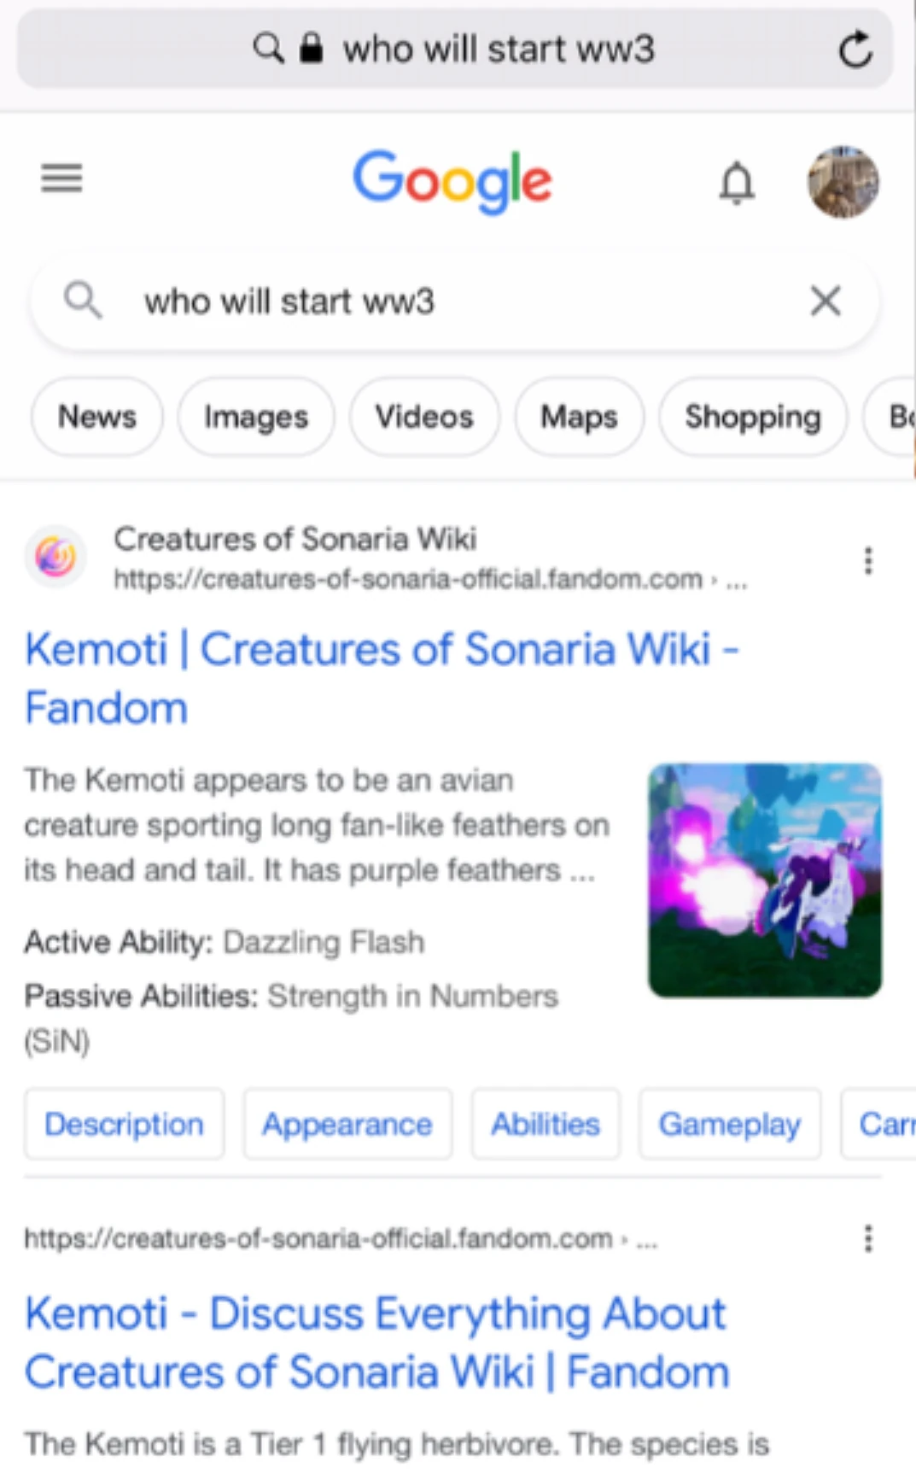This screenshot has height=1474, width=916.
Task: Jump to the Appearance section chip
Action: pos(347,1124)
